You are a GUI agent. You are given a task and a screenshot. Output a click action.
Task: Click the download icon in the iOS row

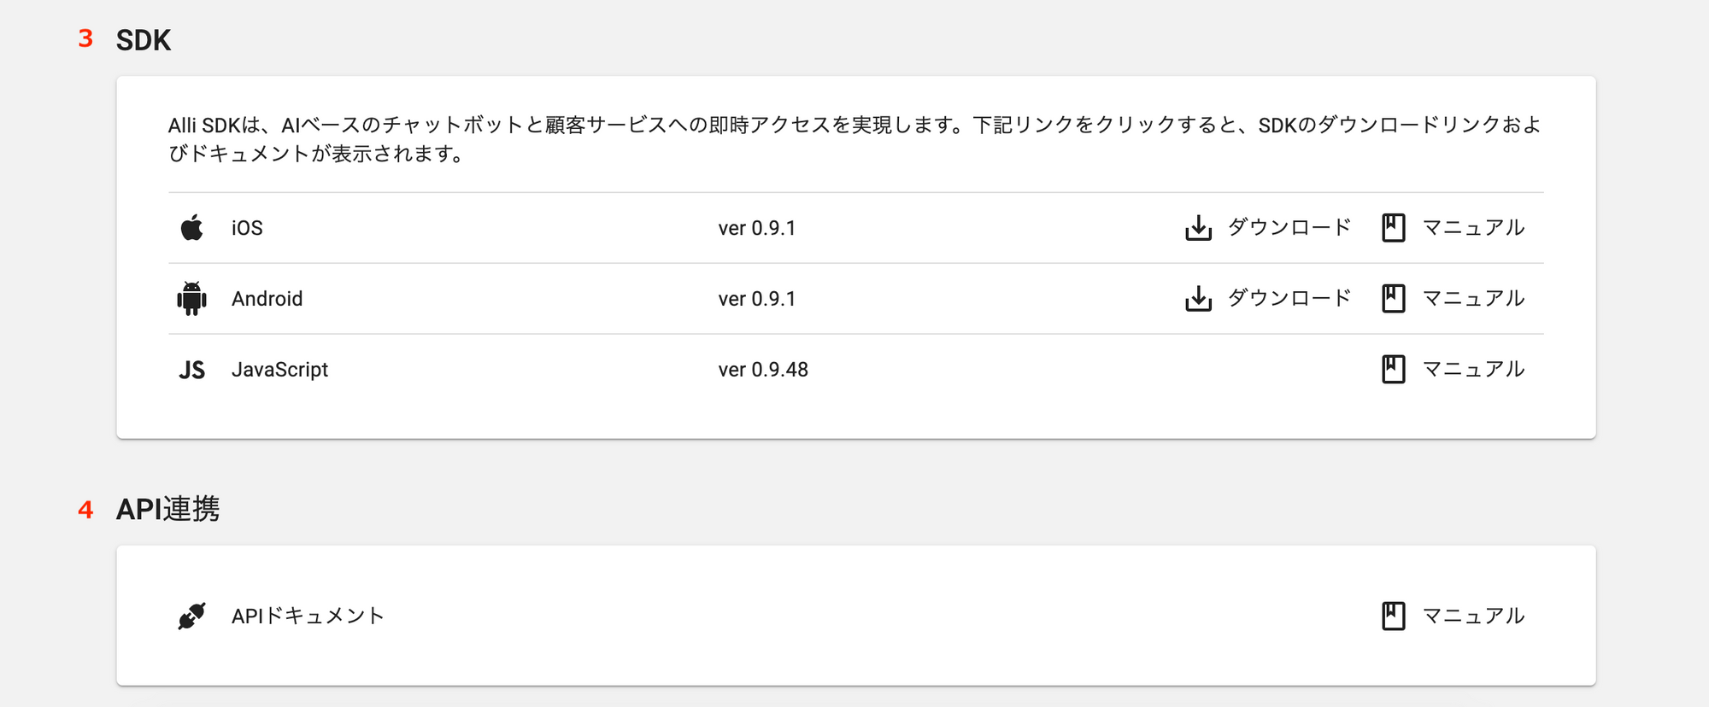pos(1198,228)
